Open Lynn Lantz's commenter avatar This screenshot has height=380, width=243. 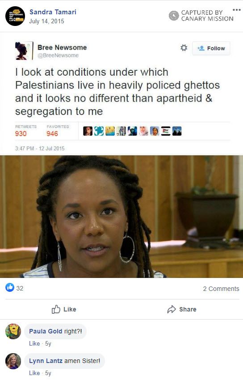click(x=13, y=361)
